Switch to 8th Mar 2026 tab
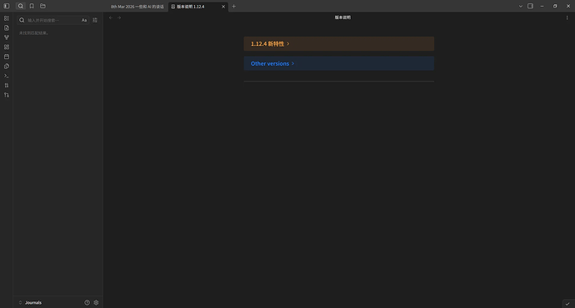This screenshot has width=575, height=308. pyautogui.click(x=137, y=7)
